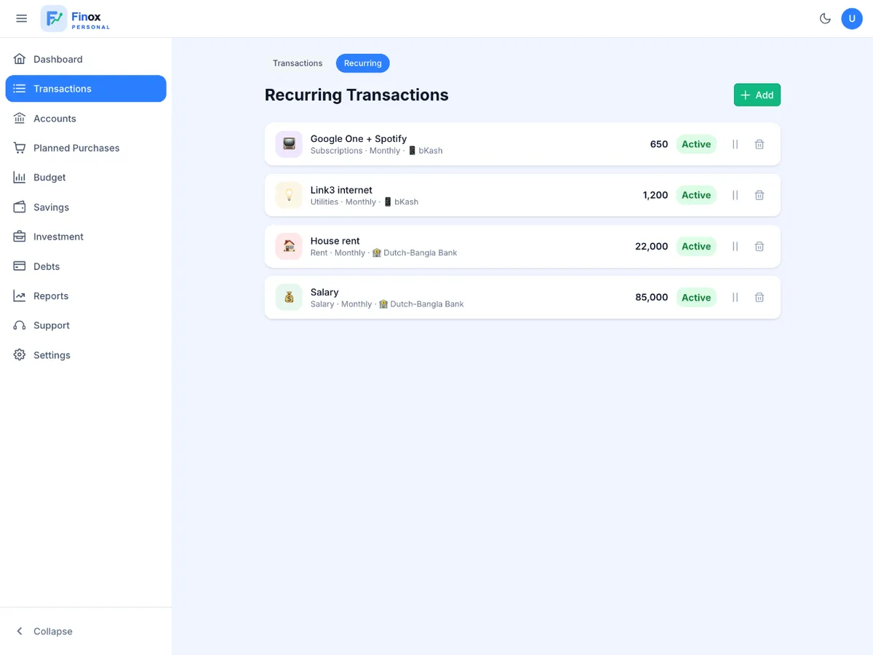873x655 pixels.
Task: Click Active badge on the Salary row
Action: (696, 297)
